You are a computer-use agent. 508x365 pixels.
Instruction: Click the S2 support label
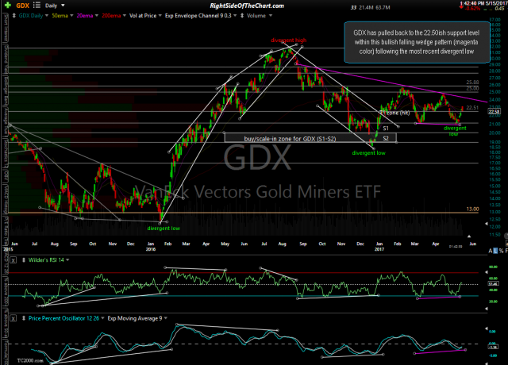386,138
